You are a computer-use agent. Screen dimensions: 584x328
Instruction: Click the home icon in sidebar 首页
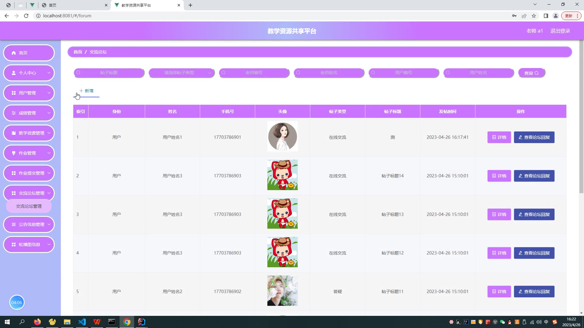point(14,53)
